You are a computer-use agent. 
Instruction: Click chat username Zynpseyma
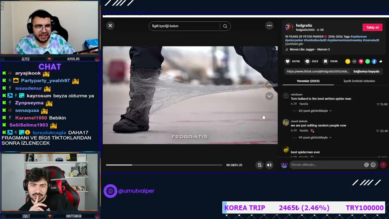(x=29, y=103)
